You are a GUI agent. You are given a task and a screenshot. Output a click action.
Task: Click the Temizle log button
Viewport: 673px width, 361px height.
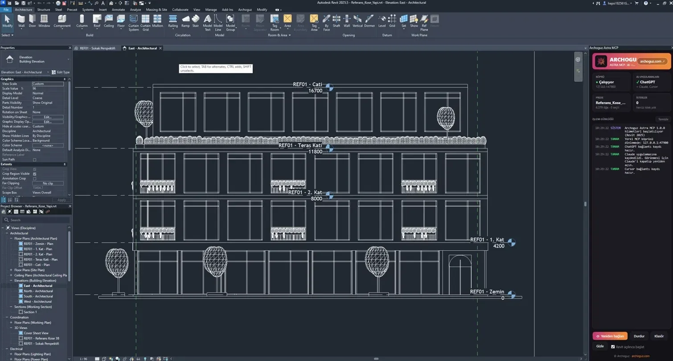(663, 119)
